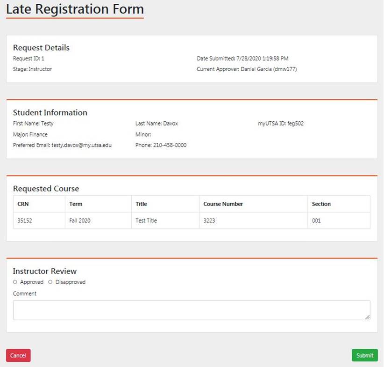
Task: Click the CRN column header
Action: coord(23,204)
